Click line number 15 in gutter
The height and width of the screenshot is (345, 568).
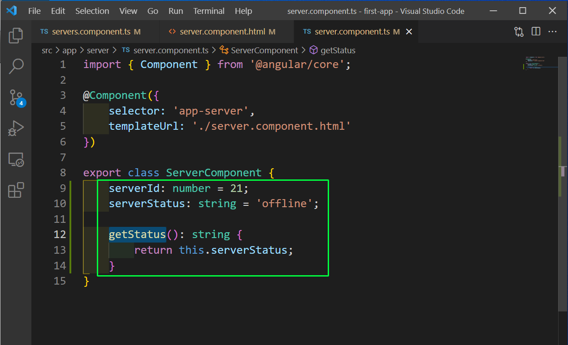click(60, 281)
